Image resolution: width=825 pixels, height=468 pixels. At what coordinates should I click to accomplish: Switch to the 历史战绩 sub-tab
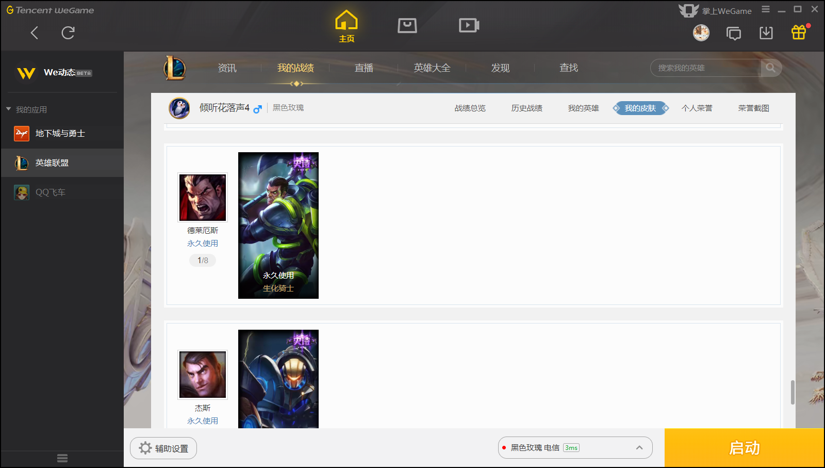point(527,108)
